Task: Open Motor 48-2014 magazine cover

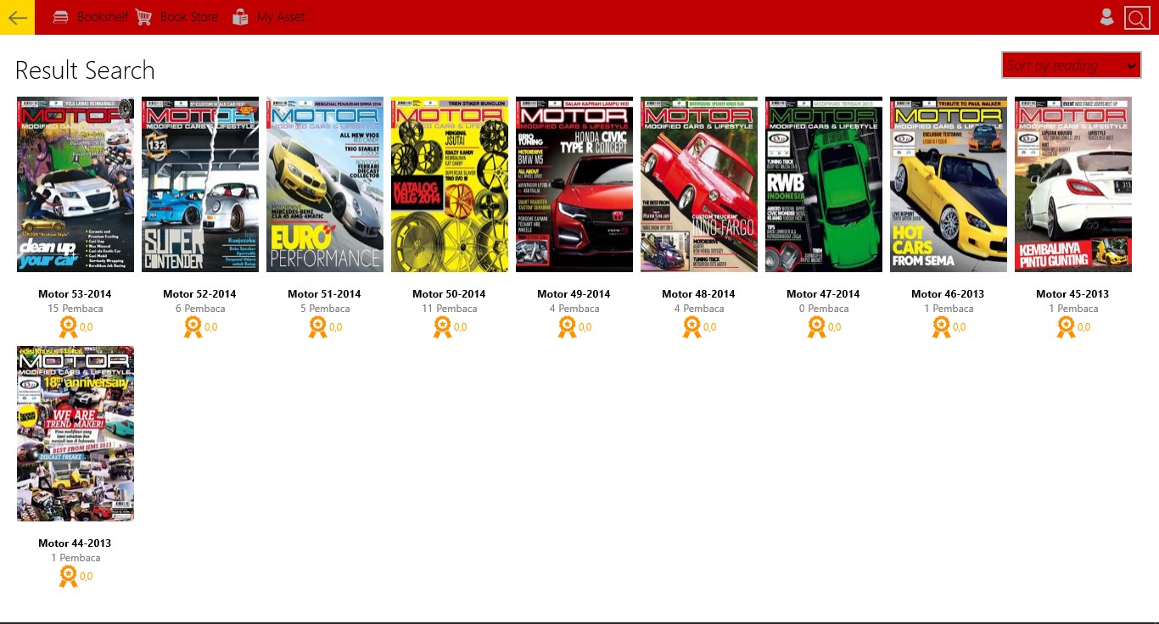Action: pos(699,184)
